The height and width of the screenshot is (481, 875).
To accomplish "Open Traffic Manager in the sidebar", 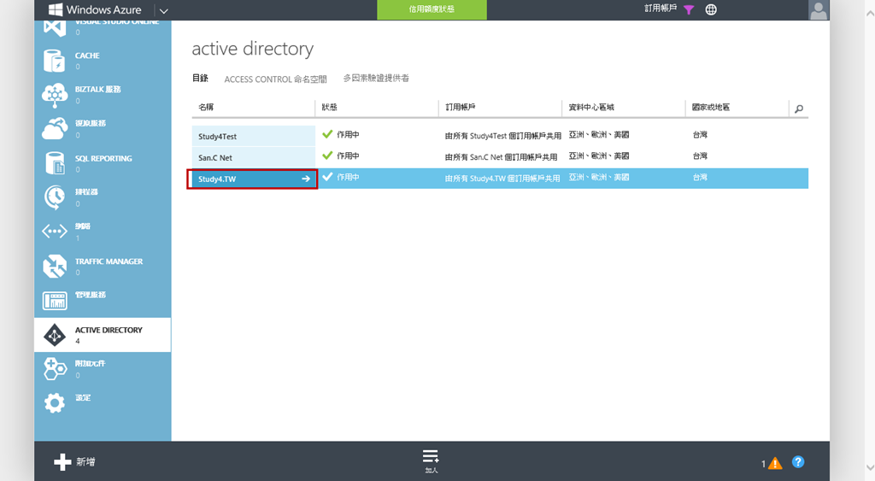I will pos(103,267).
